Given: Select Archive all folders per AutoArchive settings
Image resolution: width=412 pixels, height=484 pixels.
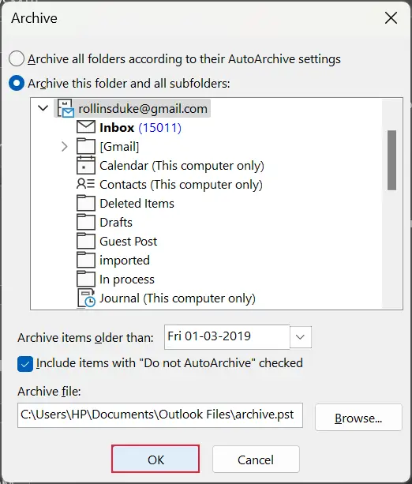Looking at the screenshot, I should 17,58.
